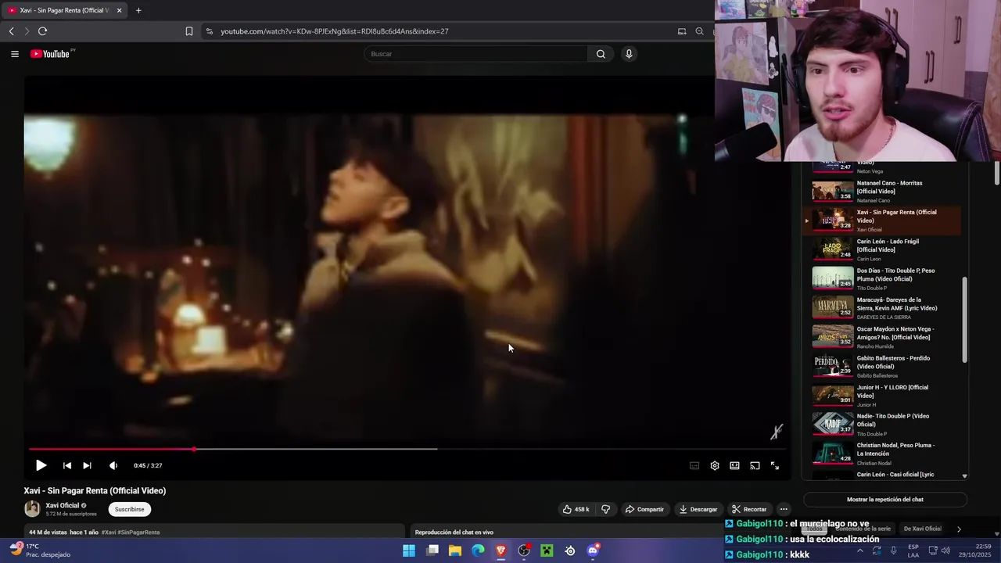Reload the page with the refresh icon

pos(42,31)
